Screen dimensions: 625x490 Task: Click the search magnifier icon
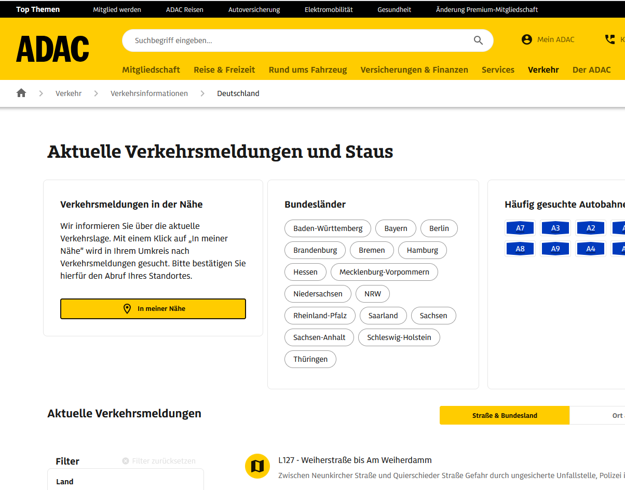(x=478, y=40)
